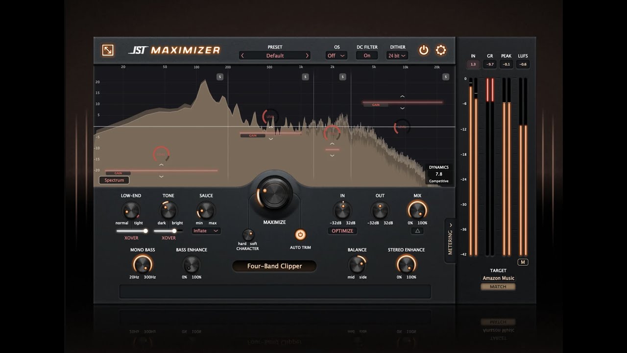This screenshot has height=353, width=627.
Task: Solo the high band S button near 20k
Action: point(446,76)
